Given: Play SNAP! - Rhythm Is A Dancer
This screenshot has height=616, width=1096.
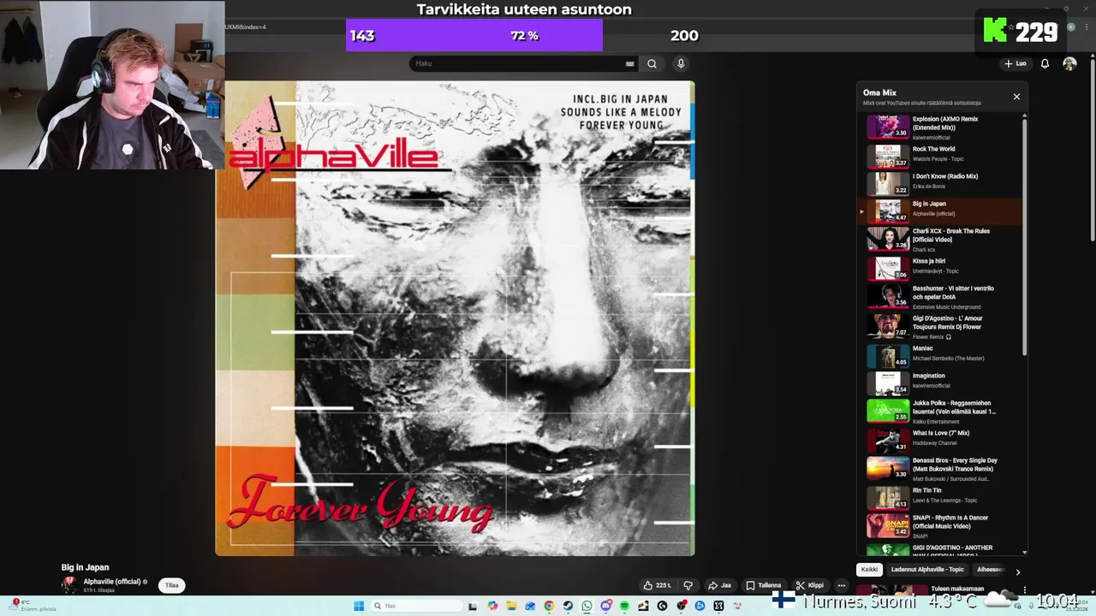Looking at the screenshot, I should [940, 525].
